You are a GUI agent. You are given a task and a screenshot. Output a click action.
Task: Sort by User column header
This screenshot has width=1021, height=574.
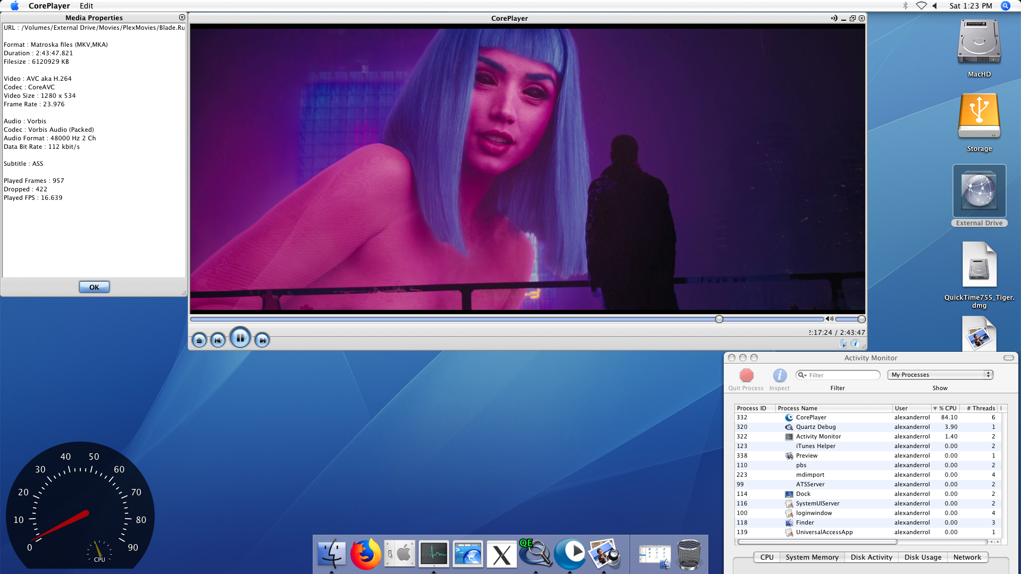911,408
